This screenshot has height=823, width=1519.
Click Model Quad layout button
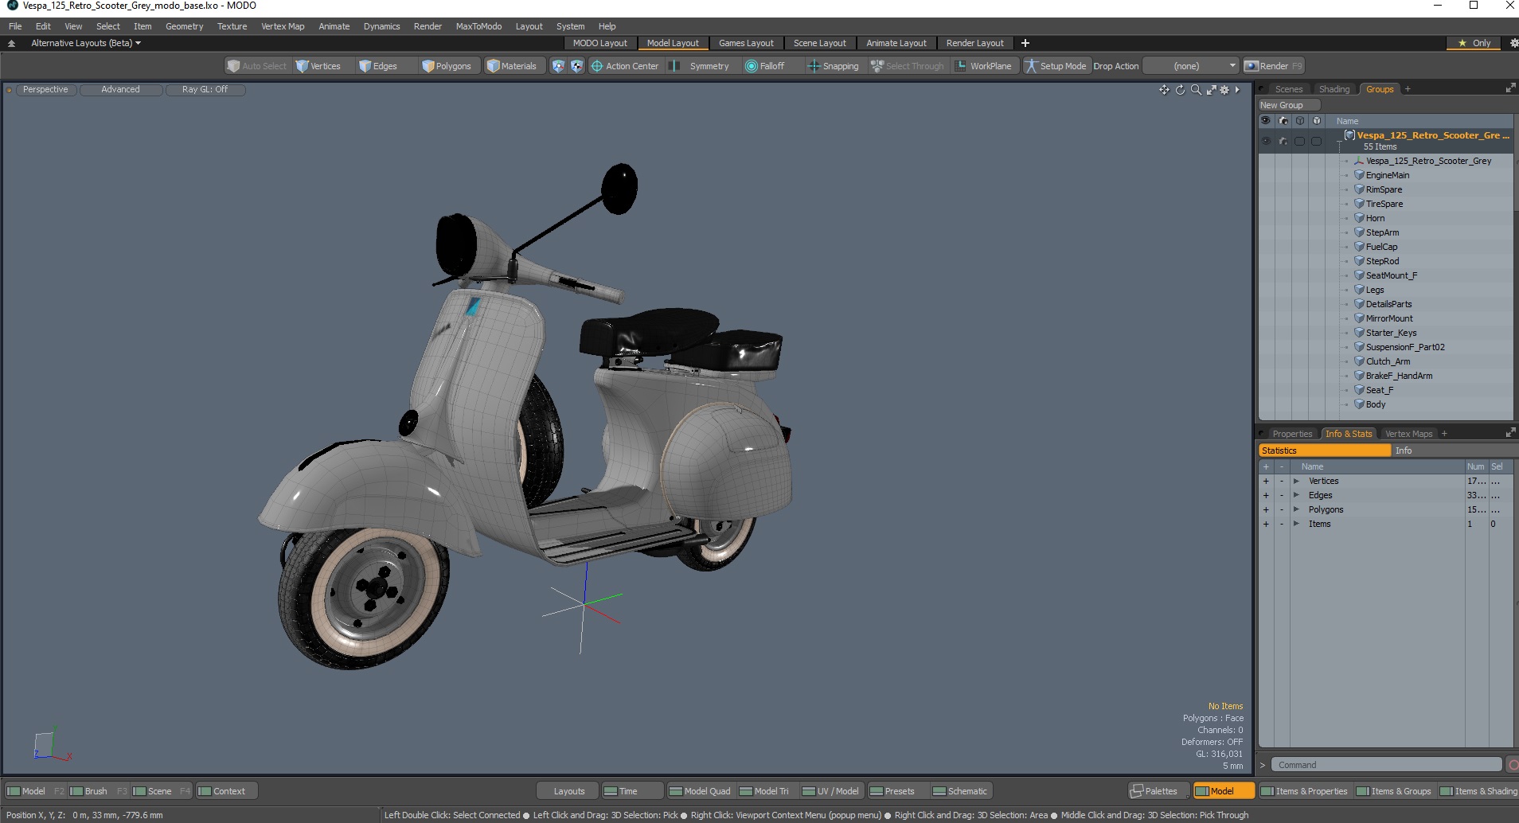point(701,791)
